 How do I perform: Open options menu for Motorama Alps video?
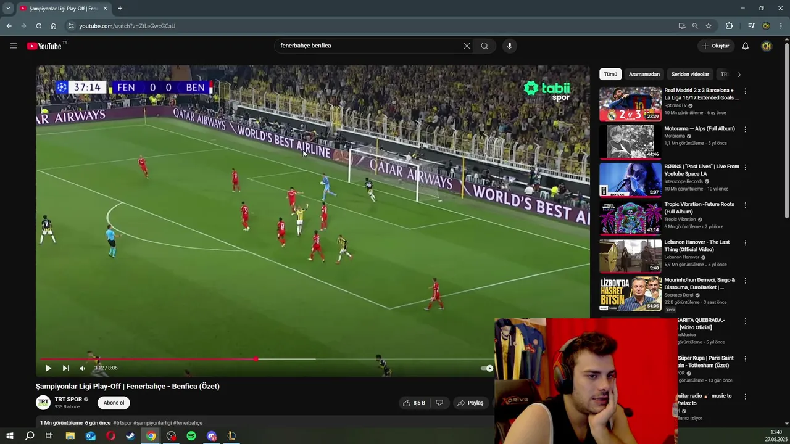click(x=745, y=129)
